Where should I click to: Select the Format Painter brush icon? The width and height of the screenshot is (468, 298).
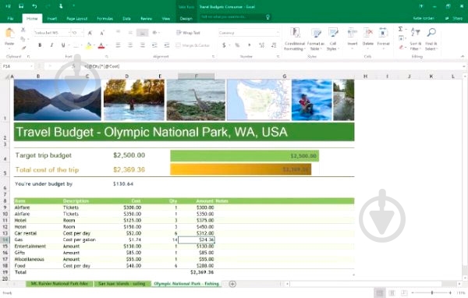[x=23, y=48]
